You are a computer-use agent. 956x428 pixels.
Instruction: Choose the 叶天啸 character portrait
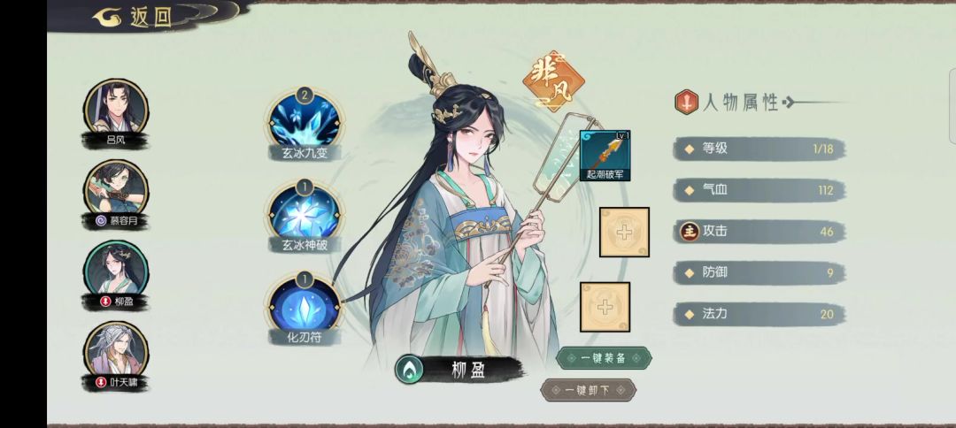[x=116, y=355]
